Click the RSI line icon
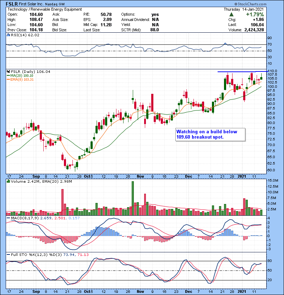This screenshot has height=295, width=284. coord(8,35)
